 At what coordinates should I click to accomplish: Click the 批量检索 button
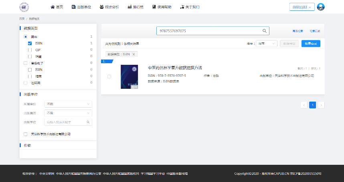pyautogui.click(x=311, y=44)
